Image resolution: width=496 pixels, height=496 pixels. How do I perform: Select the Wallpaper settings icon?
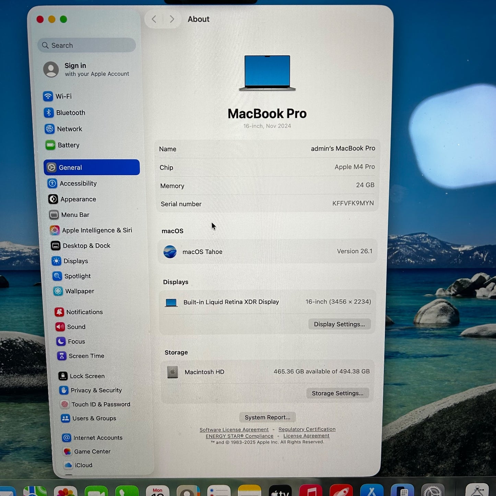point(58,291)
